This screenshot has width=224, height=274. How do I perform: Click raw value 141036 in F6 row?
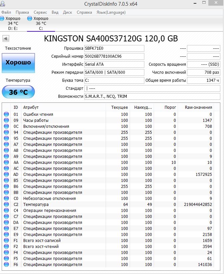[205, 265]
